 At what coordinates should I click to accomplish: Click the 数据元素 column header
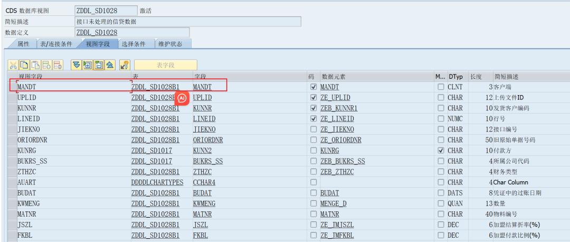point(377,77)
